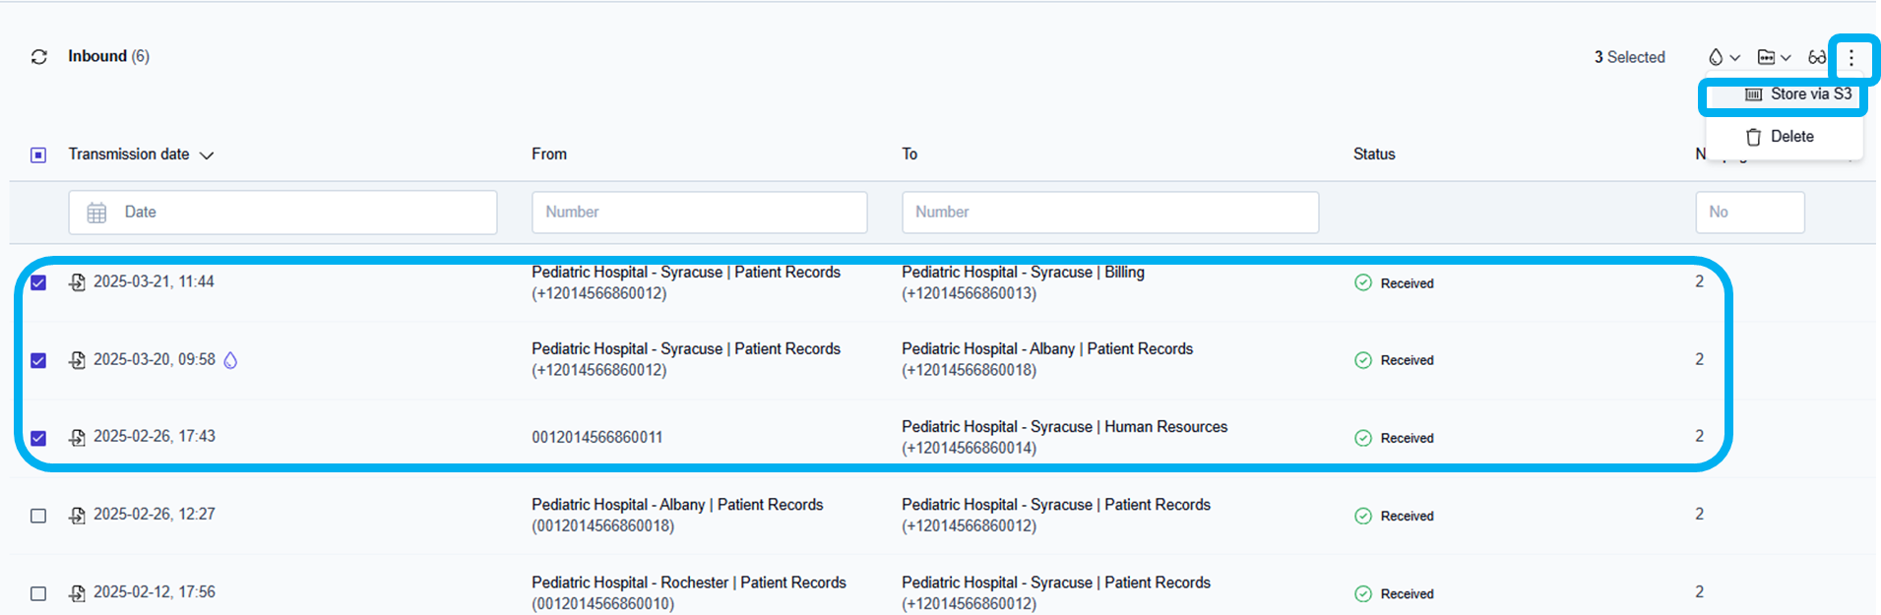Click the fax document icon for 2025-03-21 row

pos(77,282)
